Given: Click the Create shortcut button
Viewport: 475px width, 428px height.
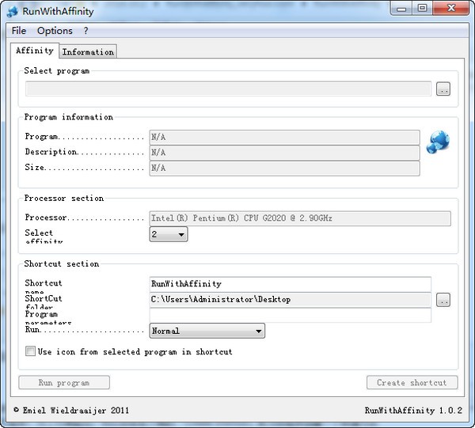Looking at the screenshot, I should pyautogui.click(x=412, y=383).
